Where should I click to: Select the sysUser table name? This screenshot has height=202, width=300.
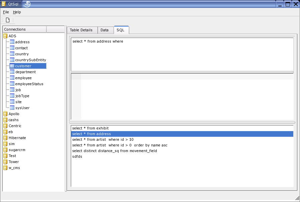[23, 108]
